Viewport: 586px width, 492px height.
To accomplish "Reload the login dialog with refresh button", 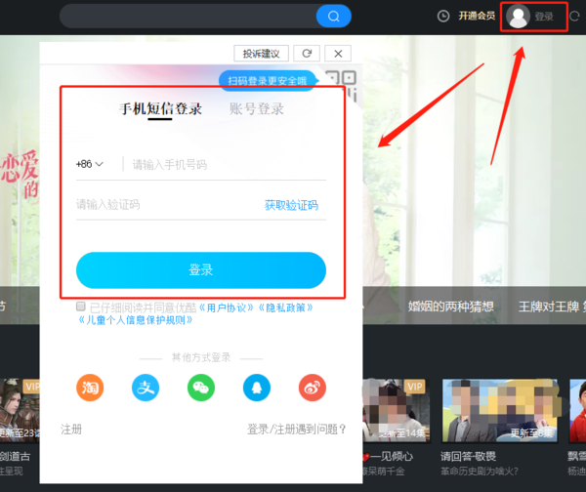I will tap(307, 54).
